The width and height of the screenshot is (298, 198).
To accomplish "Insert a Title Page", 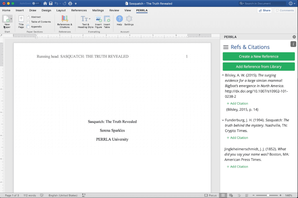I will click(21, 22).
